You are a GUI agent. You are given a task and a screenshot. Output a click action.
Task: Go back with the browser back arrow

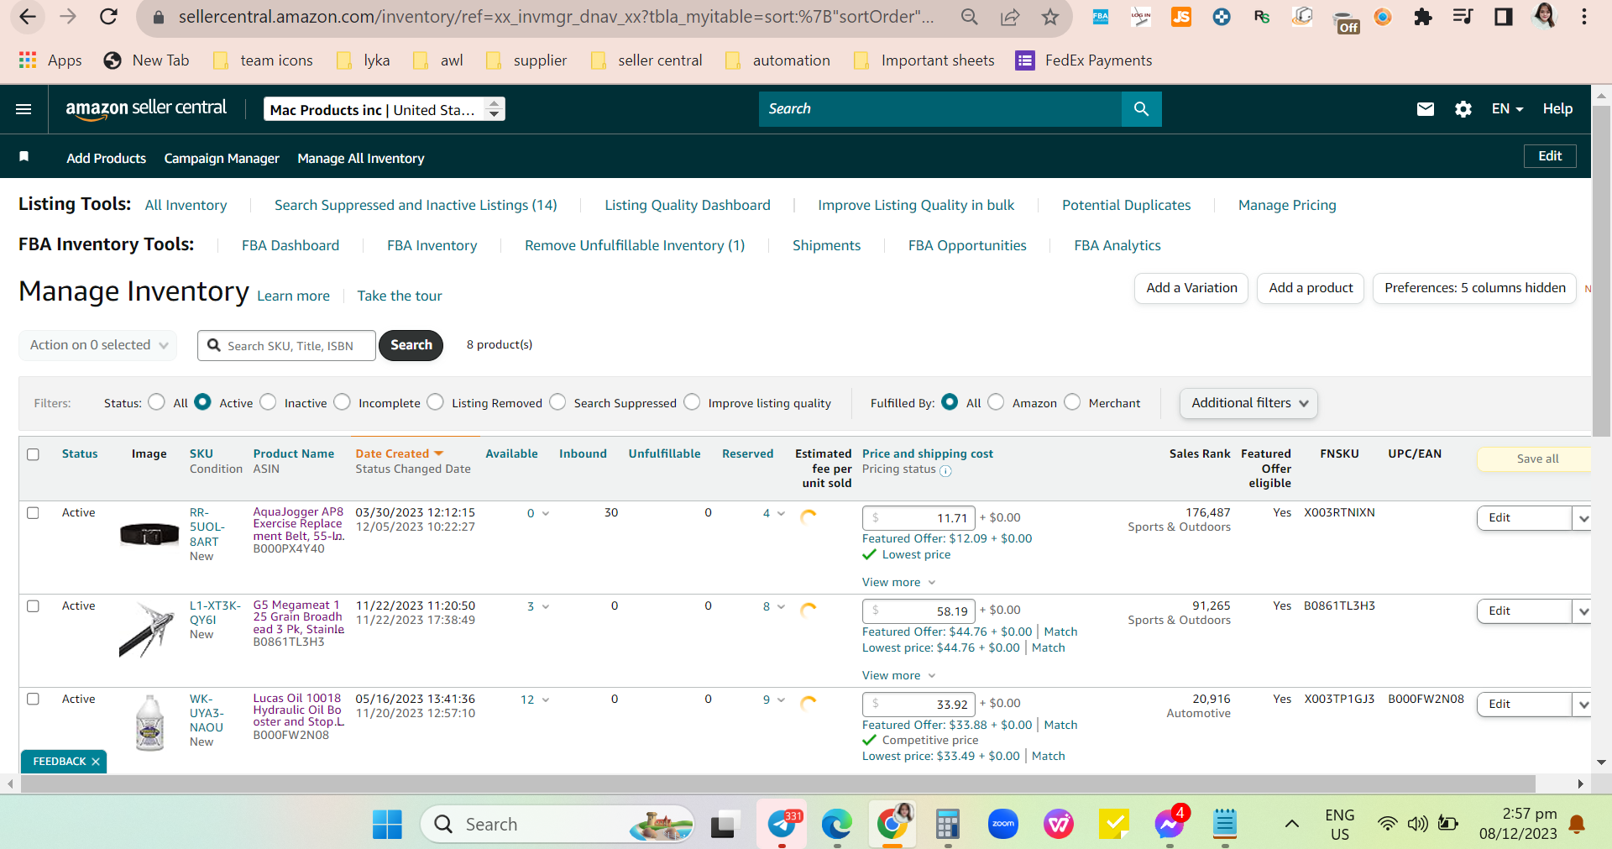point(28,17)
